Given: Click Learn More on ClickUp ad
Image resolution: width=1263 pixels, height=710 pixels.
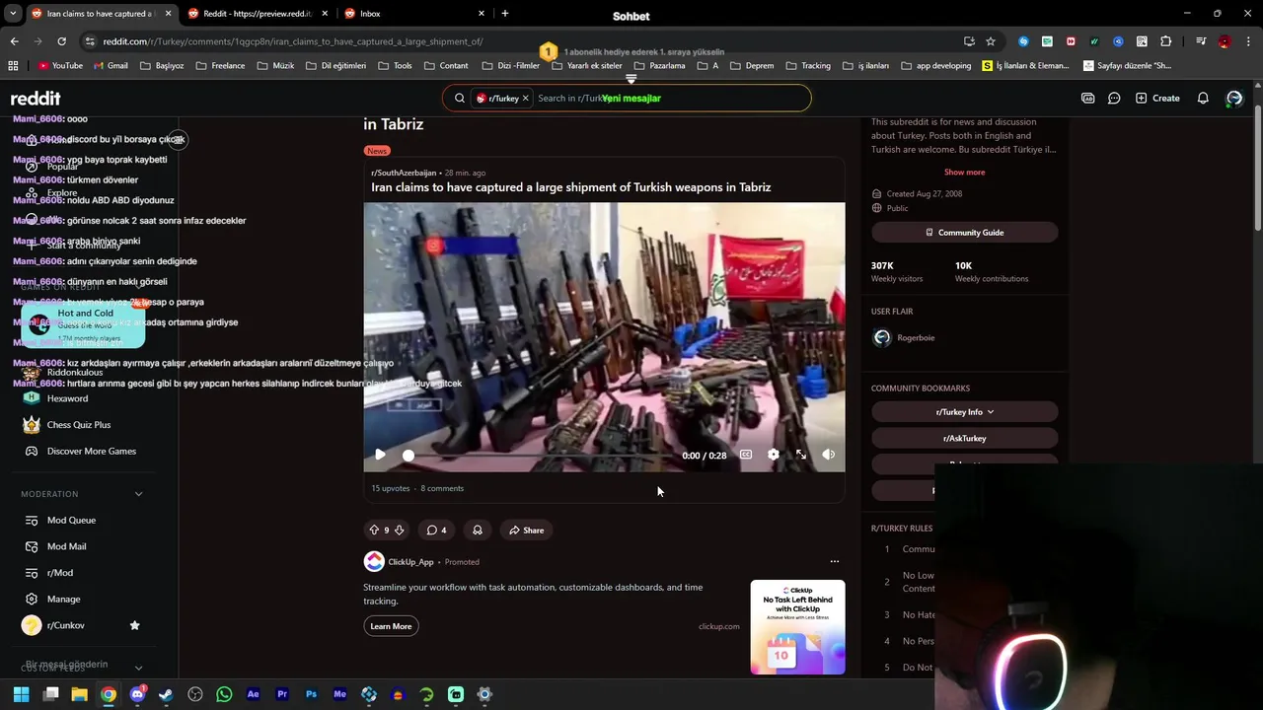Looking at the screenshot, I should pyautogui.click(x=391, y=626).
